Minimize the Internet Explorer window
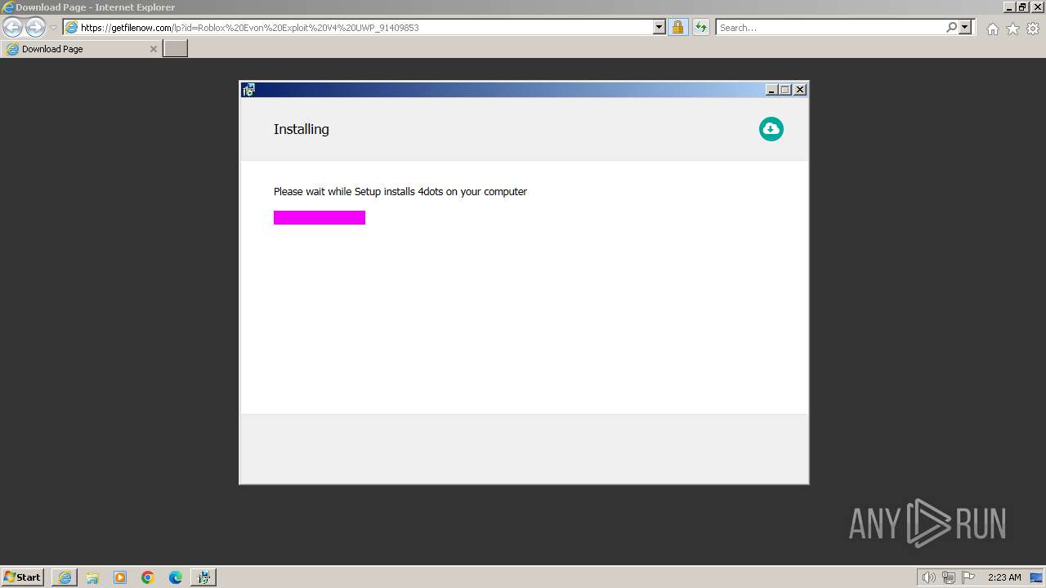 [1009, 7]
